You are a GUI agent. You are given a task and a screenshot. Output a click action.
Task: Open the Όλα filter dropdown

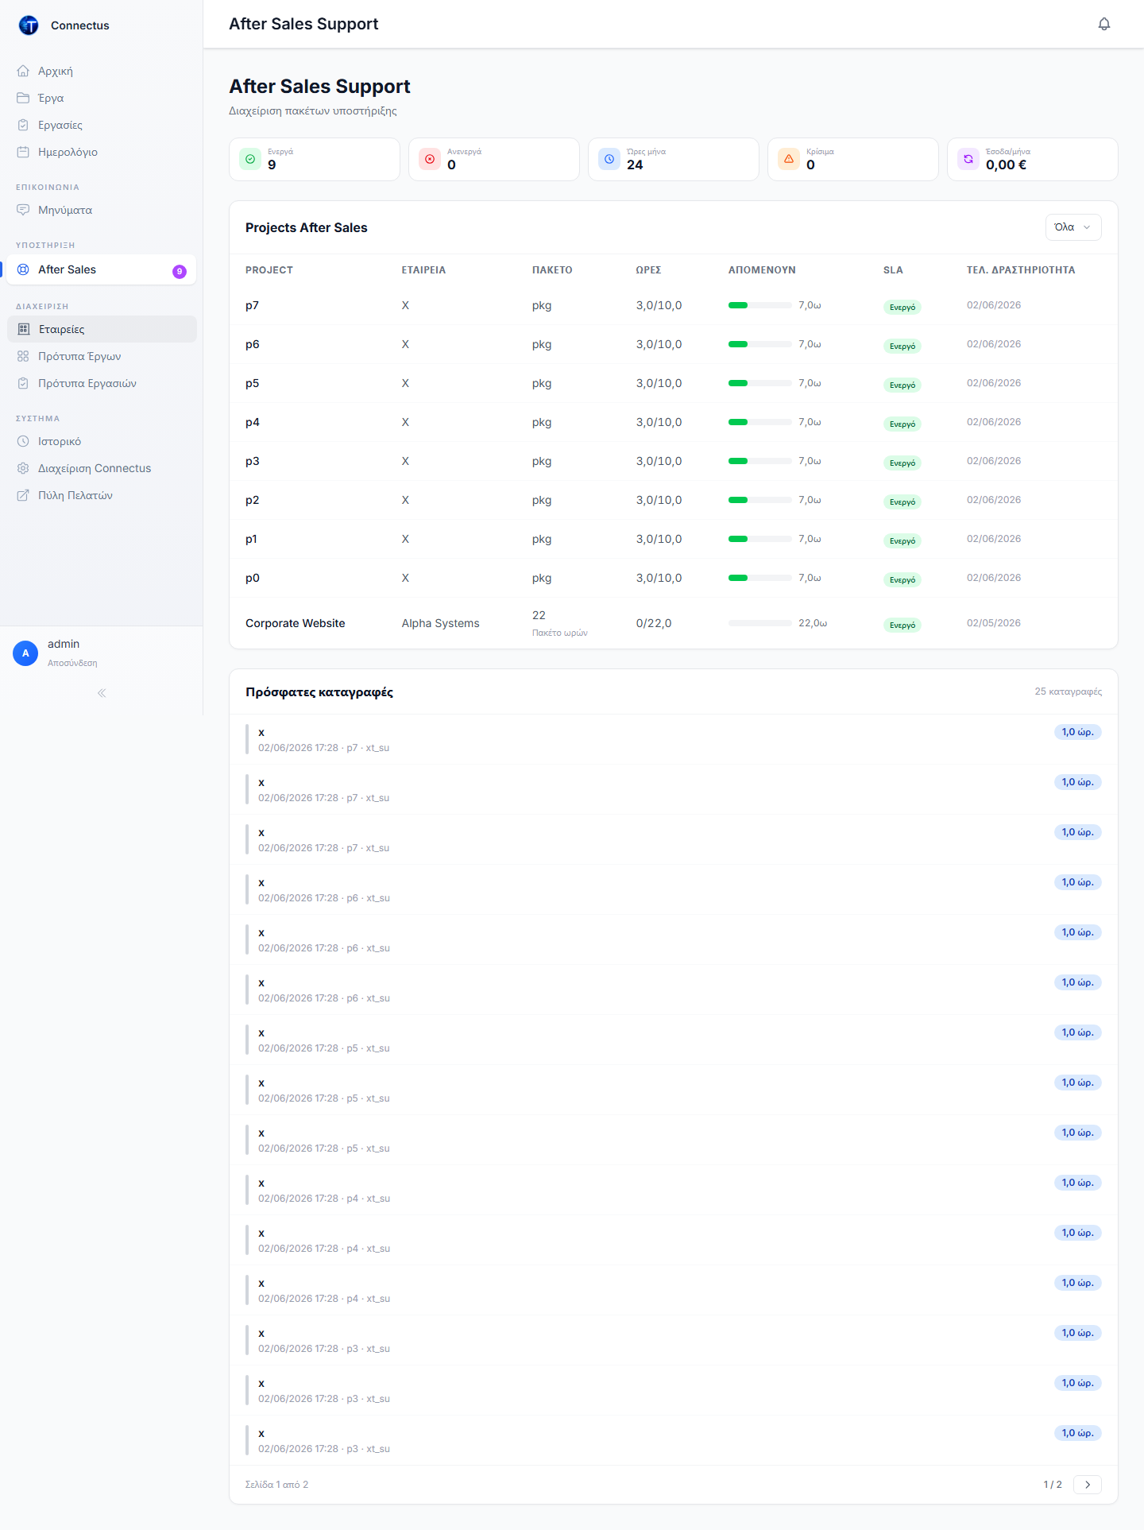point(1073,227)
